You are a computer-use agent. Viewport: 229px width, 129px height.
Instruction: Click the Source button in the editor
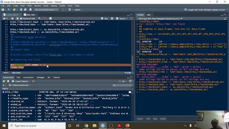[121, 19]
